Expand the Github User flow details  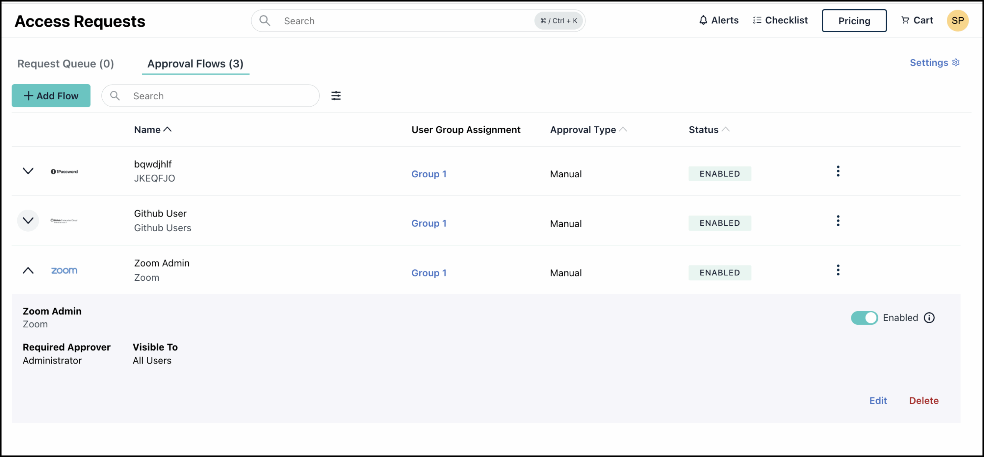coord(28,220)
